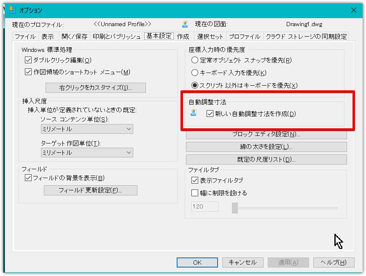This screenshot has width=366, height=276.
Task: Toggle 新しい自動調整寸法を作成 checkbox
Action: tap(210, 114)
